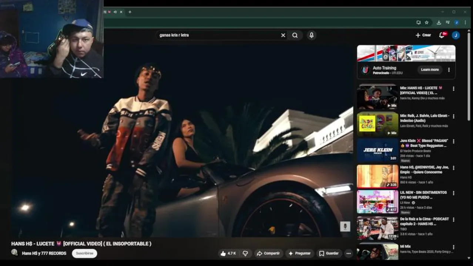Open the Auto Training ad banner image
473x266 pixels.
coord(406,53)
